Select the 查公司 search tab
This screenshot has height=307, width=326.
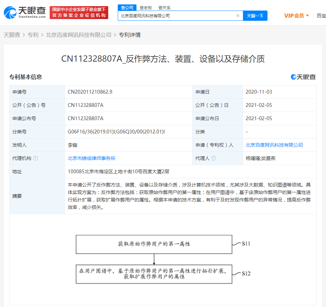tap(127, 7)
